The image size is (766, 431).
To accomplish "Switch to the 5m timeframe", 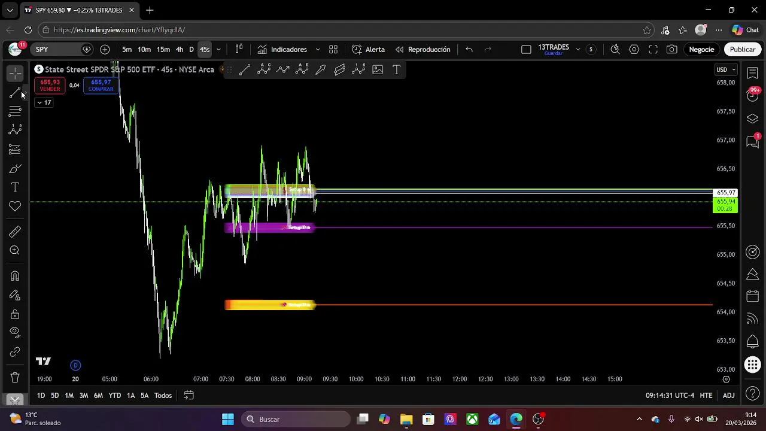I will 127,50.
